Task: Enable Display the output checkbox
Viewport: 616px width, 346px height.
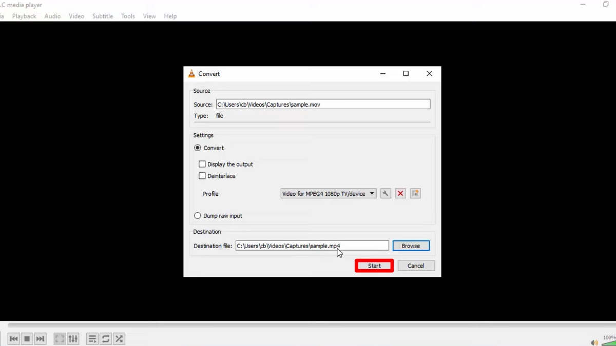Action: point(226,165)
